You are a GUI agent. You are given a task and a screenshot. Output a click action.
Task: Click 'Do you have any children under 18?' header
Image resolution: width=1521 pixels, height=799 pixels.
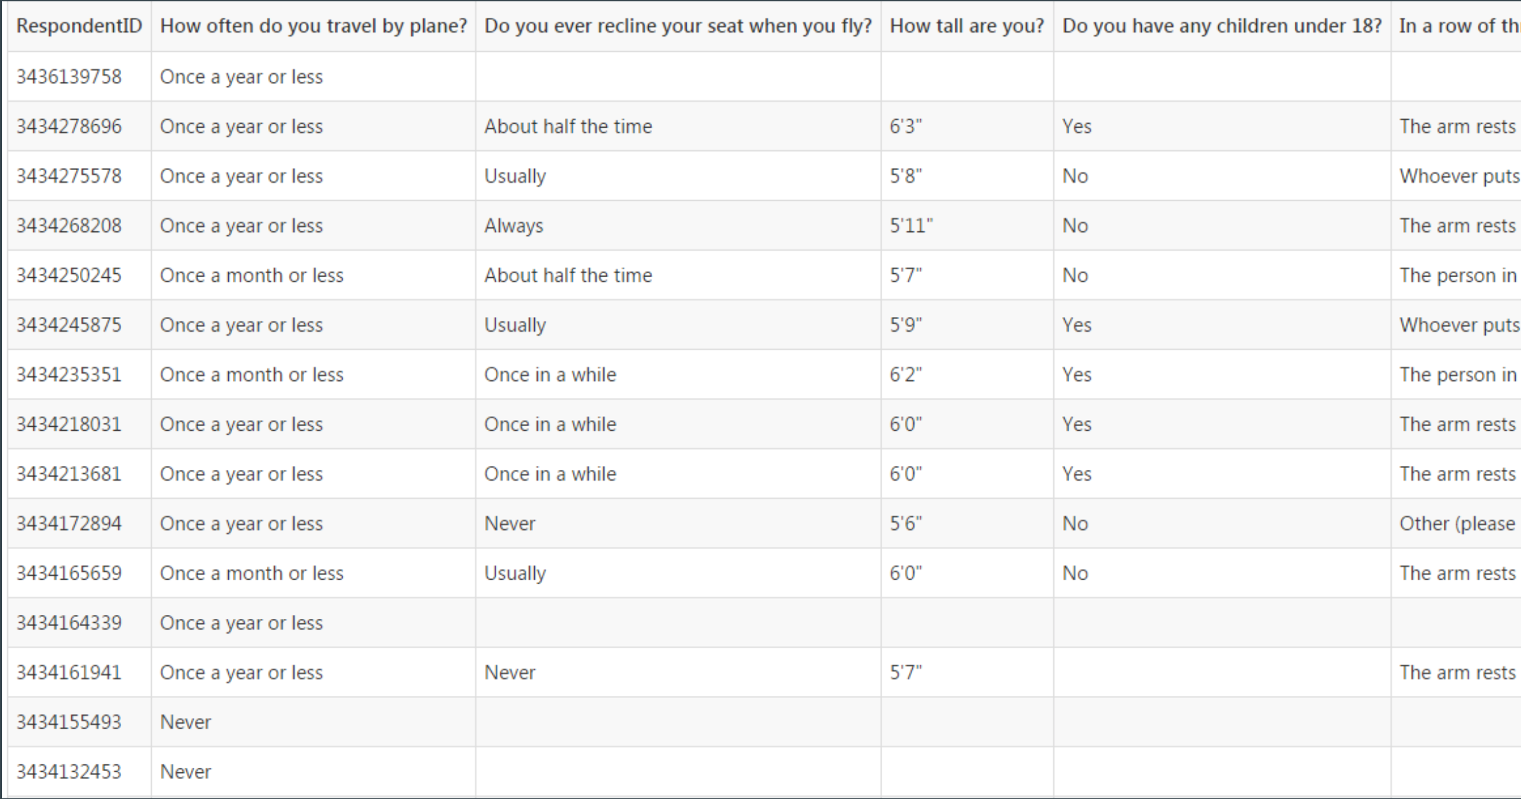1222,26
